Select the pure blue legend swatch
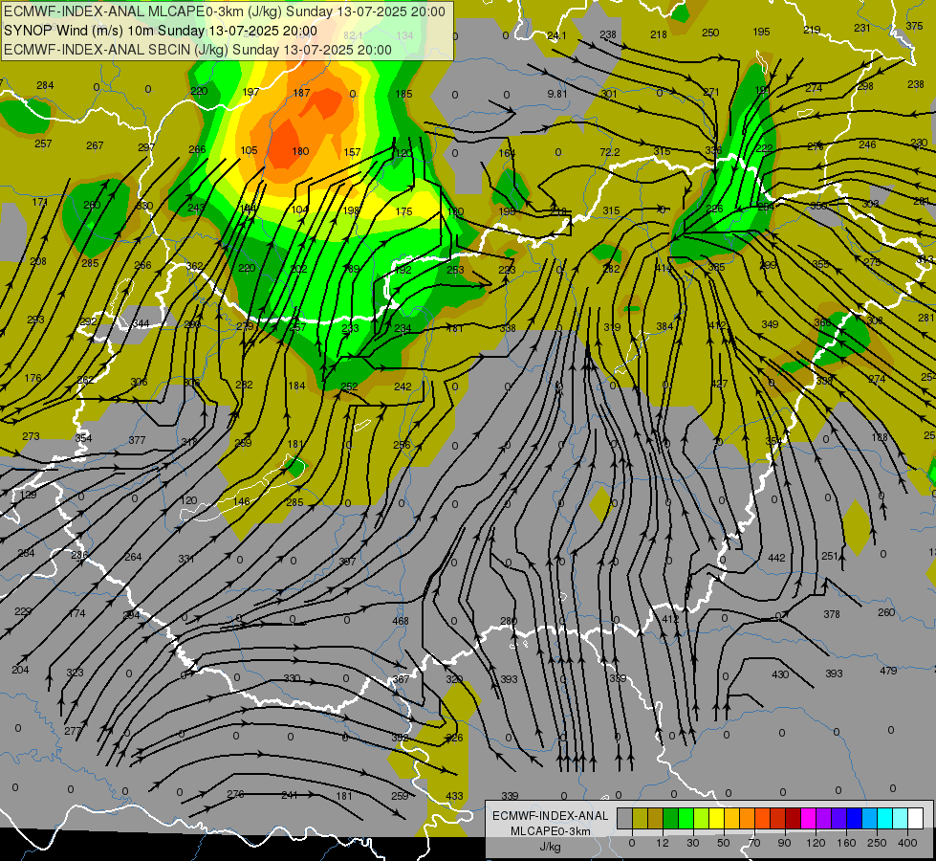The height and width of the screenshot is (861, 936). tap(854, 818)
